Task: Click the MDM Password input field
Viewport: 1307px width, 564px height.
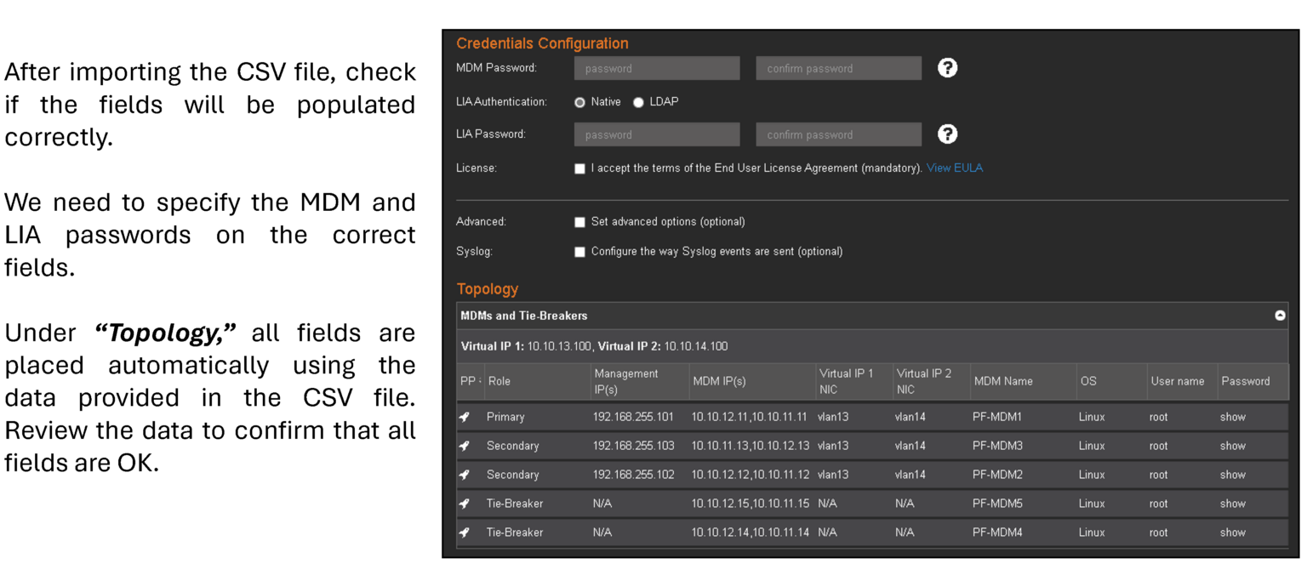Action: (656, 68)
